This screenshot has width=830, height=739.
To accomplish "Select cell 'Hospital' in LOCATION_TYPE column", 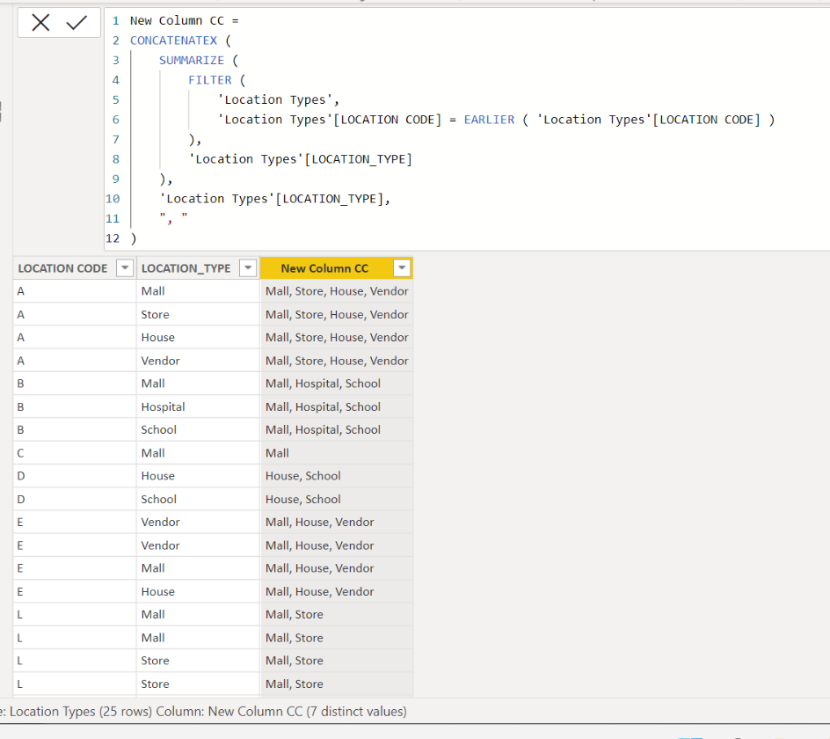I will point(198,406).
